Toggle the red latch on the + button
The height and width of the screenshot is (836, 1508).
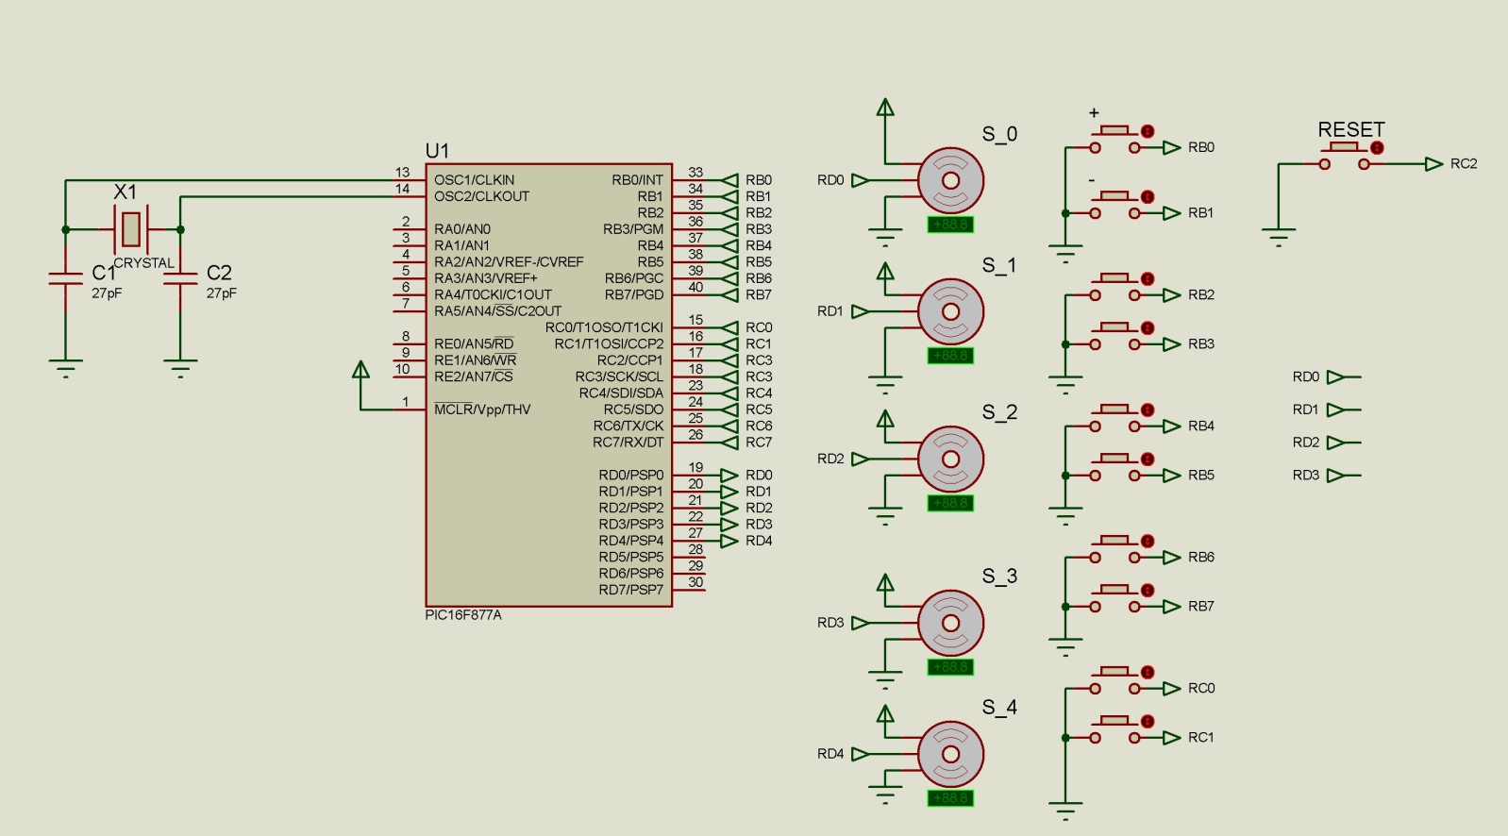click(x=1148, y=131)
